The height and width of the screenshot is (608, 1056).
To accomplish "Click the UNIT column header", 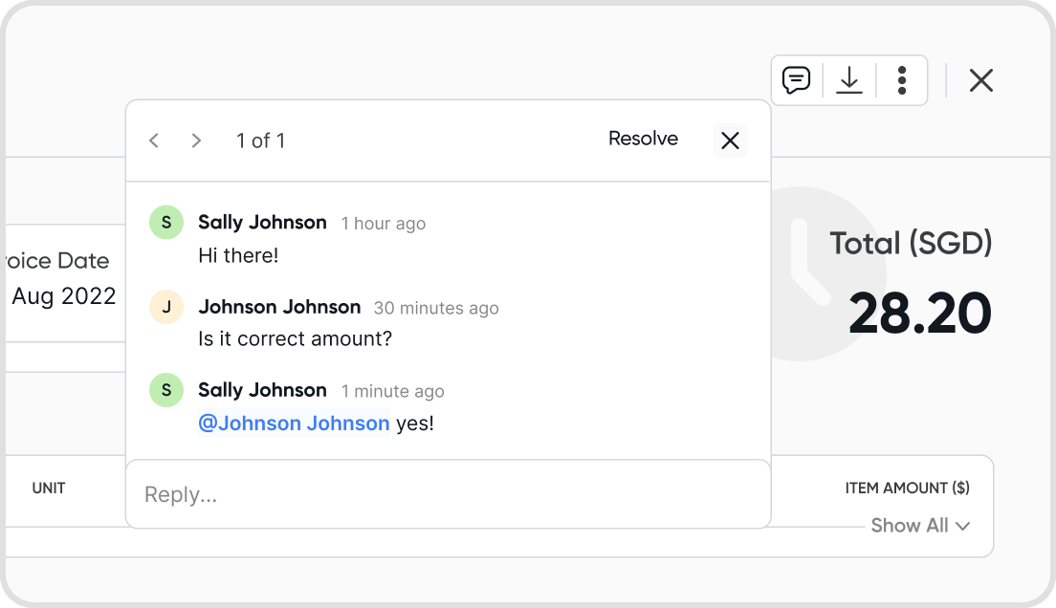I will (x=49, y=488).
